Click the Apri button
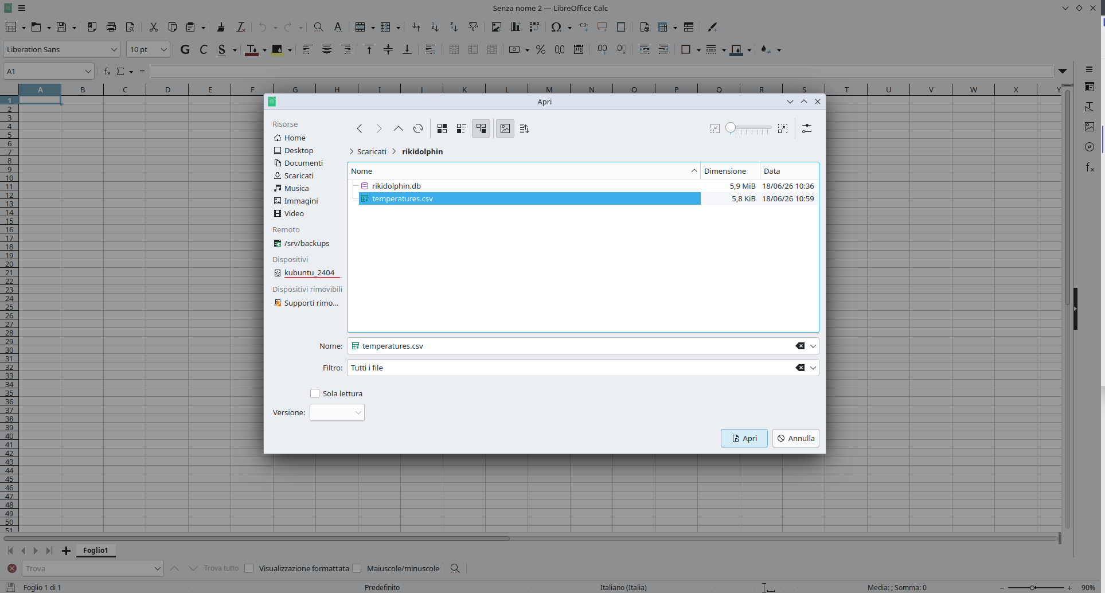The width and height of the screenshot is (1105, 593). click(x=744, y=438)
